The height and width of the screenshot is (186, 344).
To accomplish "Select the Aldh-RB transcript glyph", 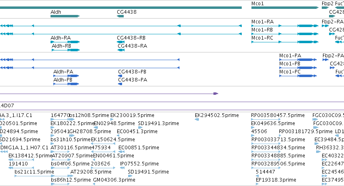I will (65, 50).
